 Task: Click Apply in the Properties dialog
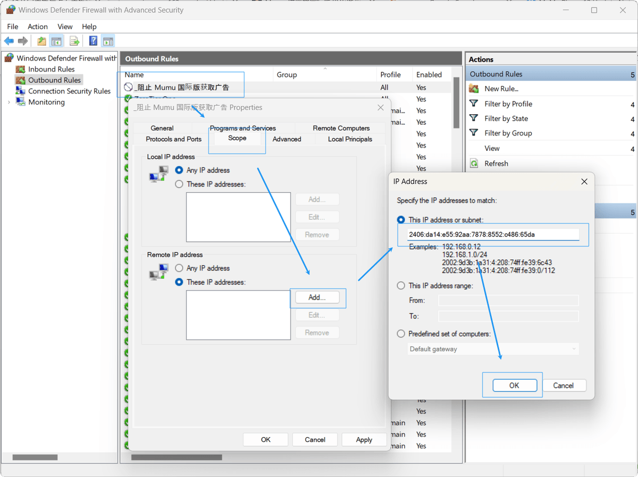pos(364,439)
